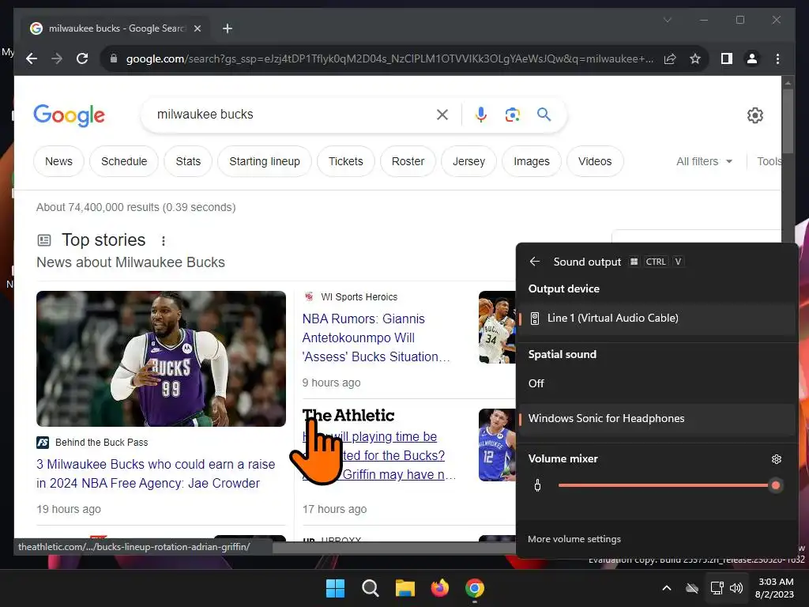Select Line 1 Virtual Audio Cable device

click(x=657, y=319)
